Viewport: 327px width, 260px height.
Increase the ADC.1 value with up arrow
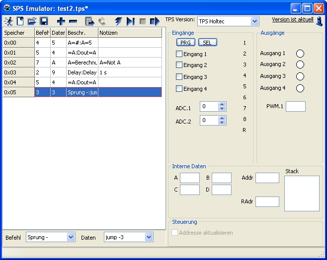click(222, 104)
